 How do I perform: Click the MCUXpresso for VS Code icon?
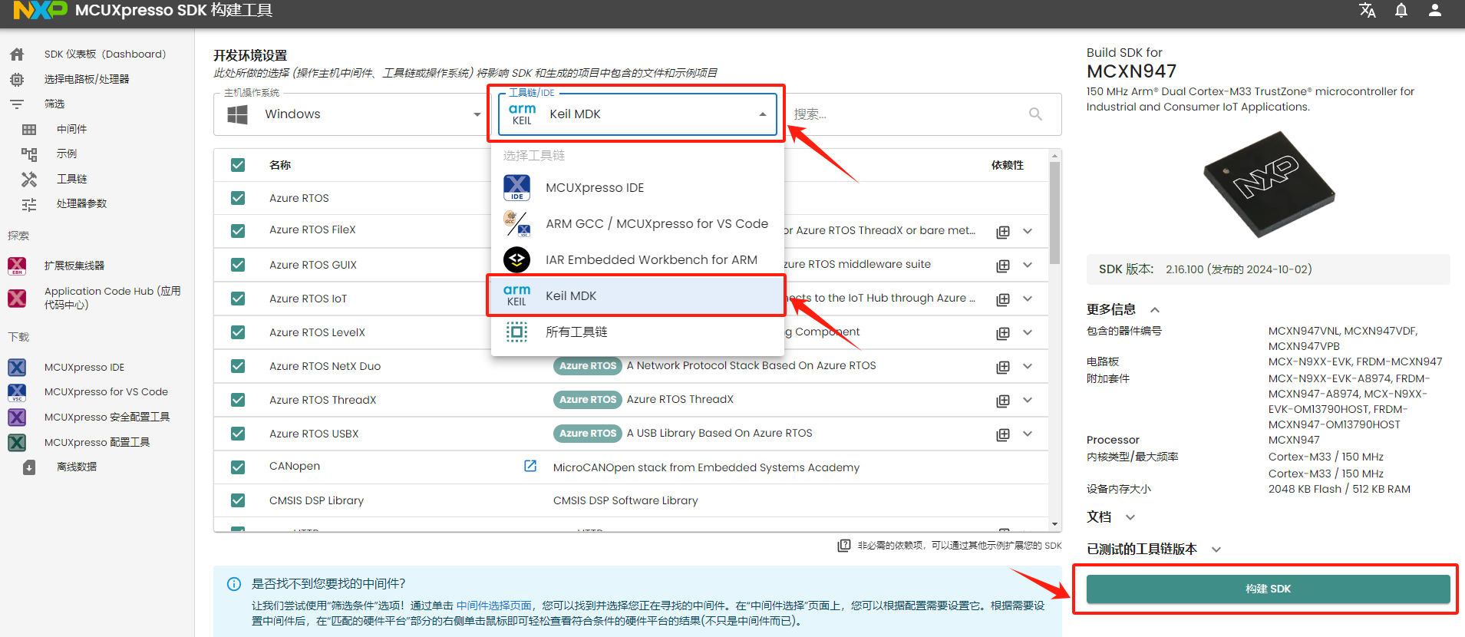pos(17,392)
